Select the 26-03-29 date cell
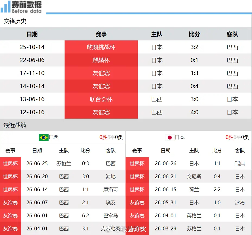This screenshot has height=235, width=252. pos(165,228)
